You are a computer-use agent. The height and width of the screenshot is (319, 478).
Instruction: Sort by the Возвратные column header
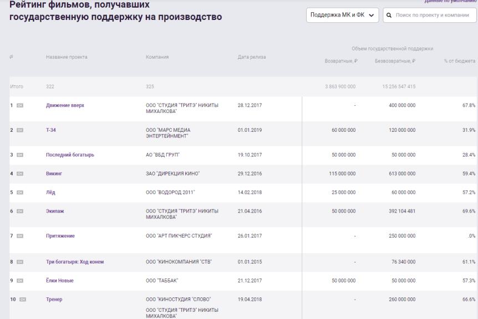(341, 61)
